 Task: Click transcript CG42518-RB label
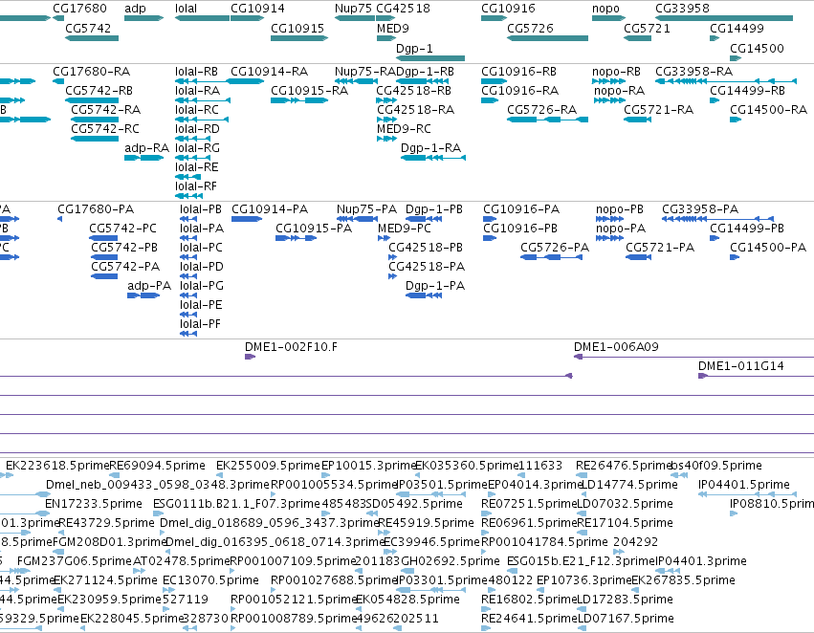[x=414, y=90]
